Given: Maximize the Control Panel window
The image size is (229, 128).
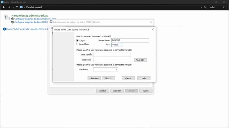Looking at the screenshot, I should 216,2.
